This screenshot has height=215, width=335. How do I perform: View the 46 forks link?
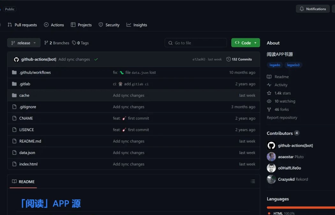pyautogui.click(x=278, y=110)
